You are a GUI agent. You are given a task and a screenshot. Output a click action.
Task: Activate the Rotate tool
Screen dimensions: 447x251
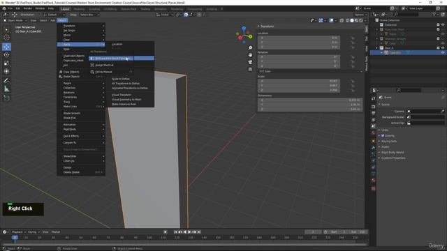point(6,55)
